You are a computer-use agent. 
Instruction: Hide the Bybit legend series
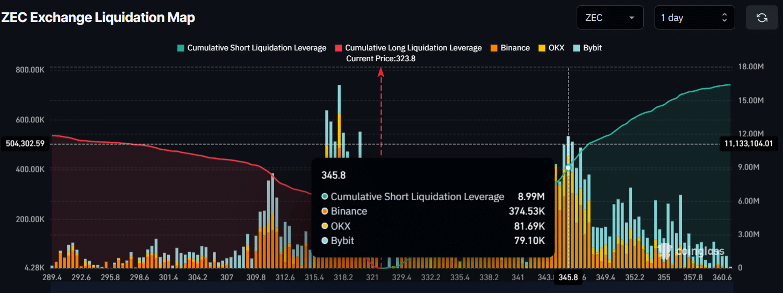[x=592, y=48]
